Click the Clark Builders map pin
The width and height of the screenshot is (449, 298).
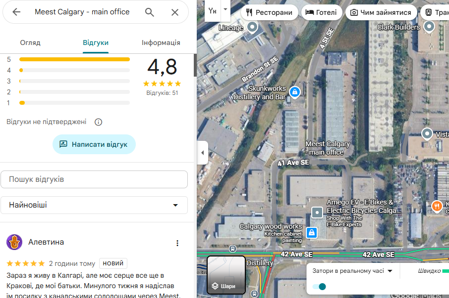(x=429, y=27)
